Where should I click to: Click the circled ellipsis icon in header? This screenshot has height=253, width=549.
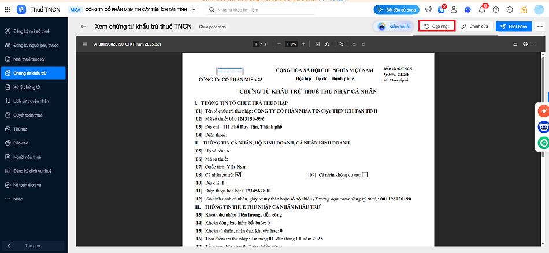[510, 9]
